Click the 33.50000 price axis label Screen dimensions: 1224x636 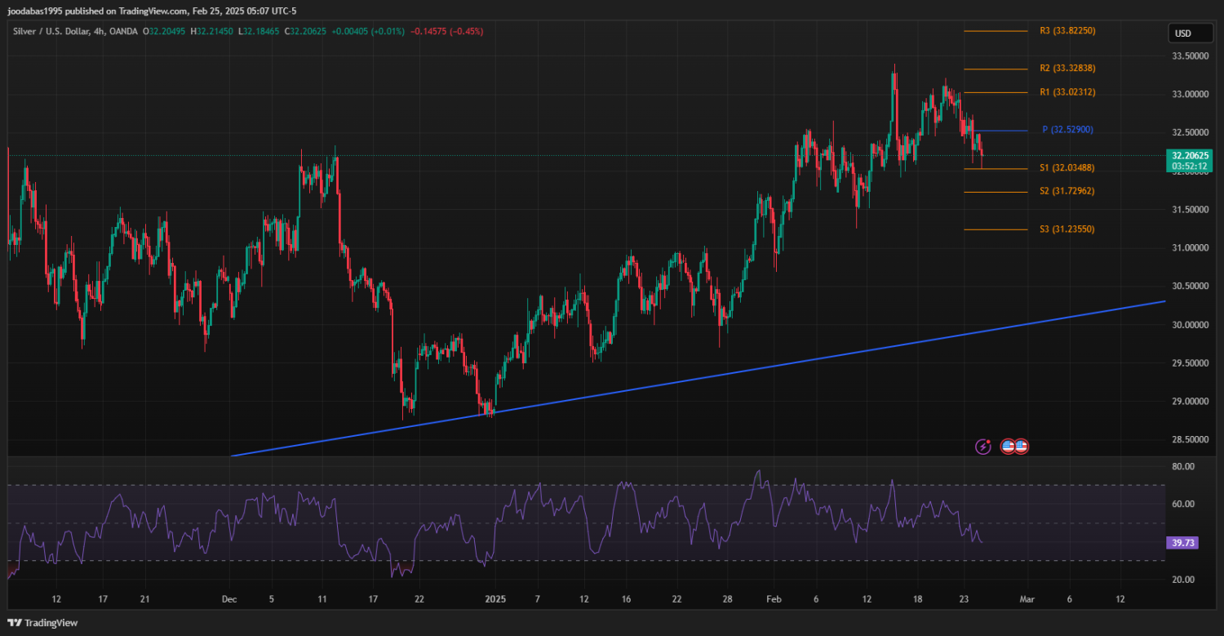1191,56
